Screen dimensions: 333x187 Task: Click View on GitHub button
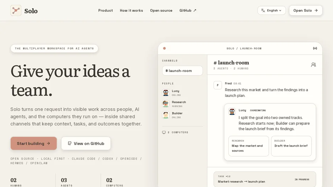click(86, 143)
